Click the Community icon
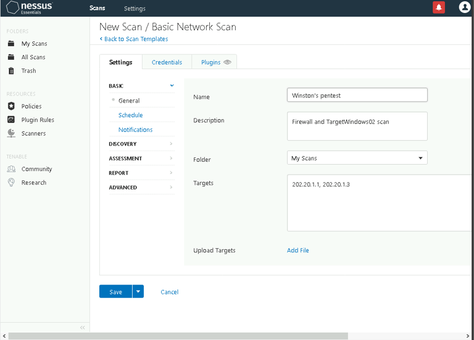This screenshot has height=340, width=474. 11,169
